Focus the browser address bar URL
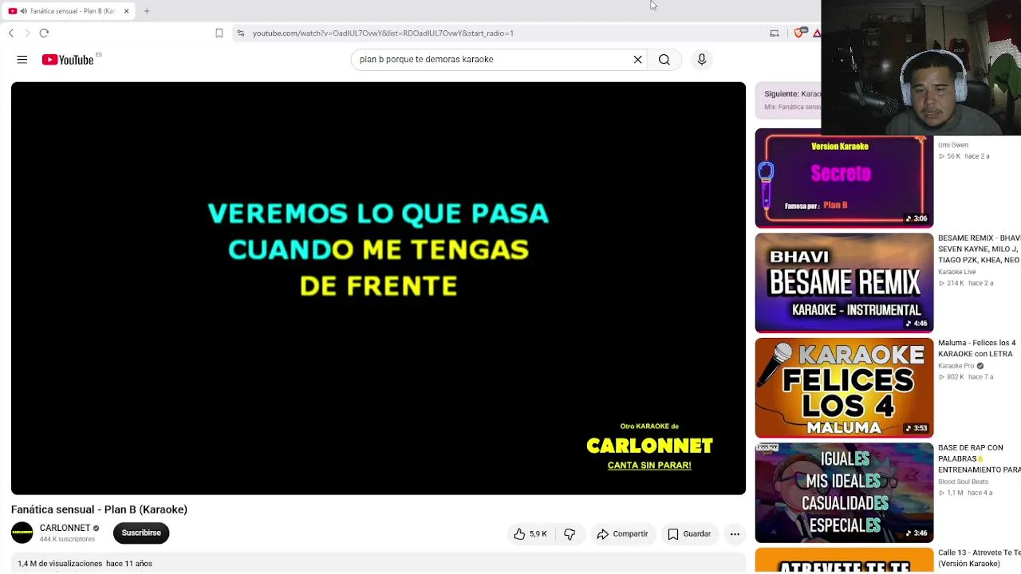The width and height of the screenshot is (1021, 574). tap(383, 33)
